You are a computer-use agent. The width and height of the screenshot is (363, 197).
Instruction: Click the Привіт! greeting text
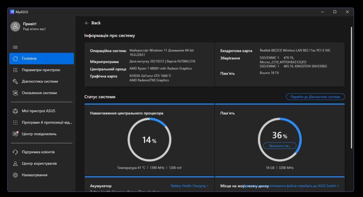(29, 24)
